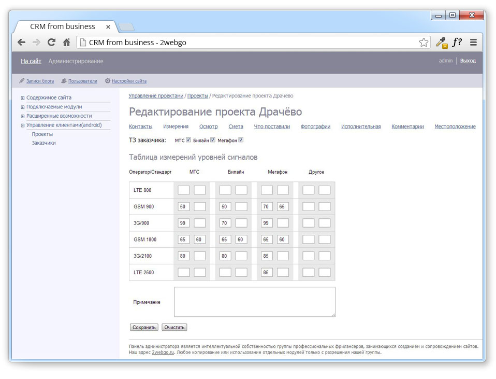Open the eyedropper extension icon
The image size is (496, 379).
pyautogui.click(x=441, y=43)
